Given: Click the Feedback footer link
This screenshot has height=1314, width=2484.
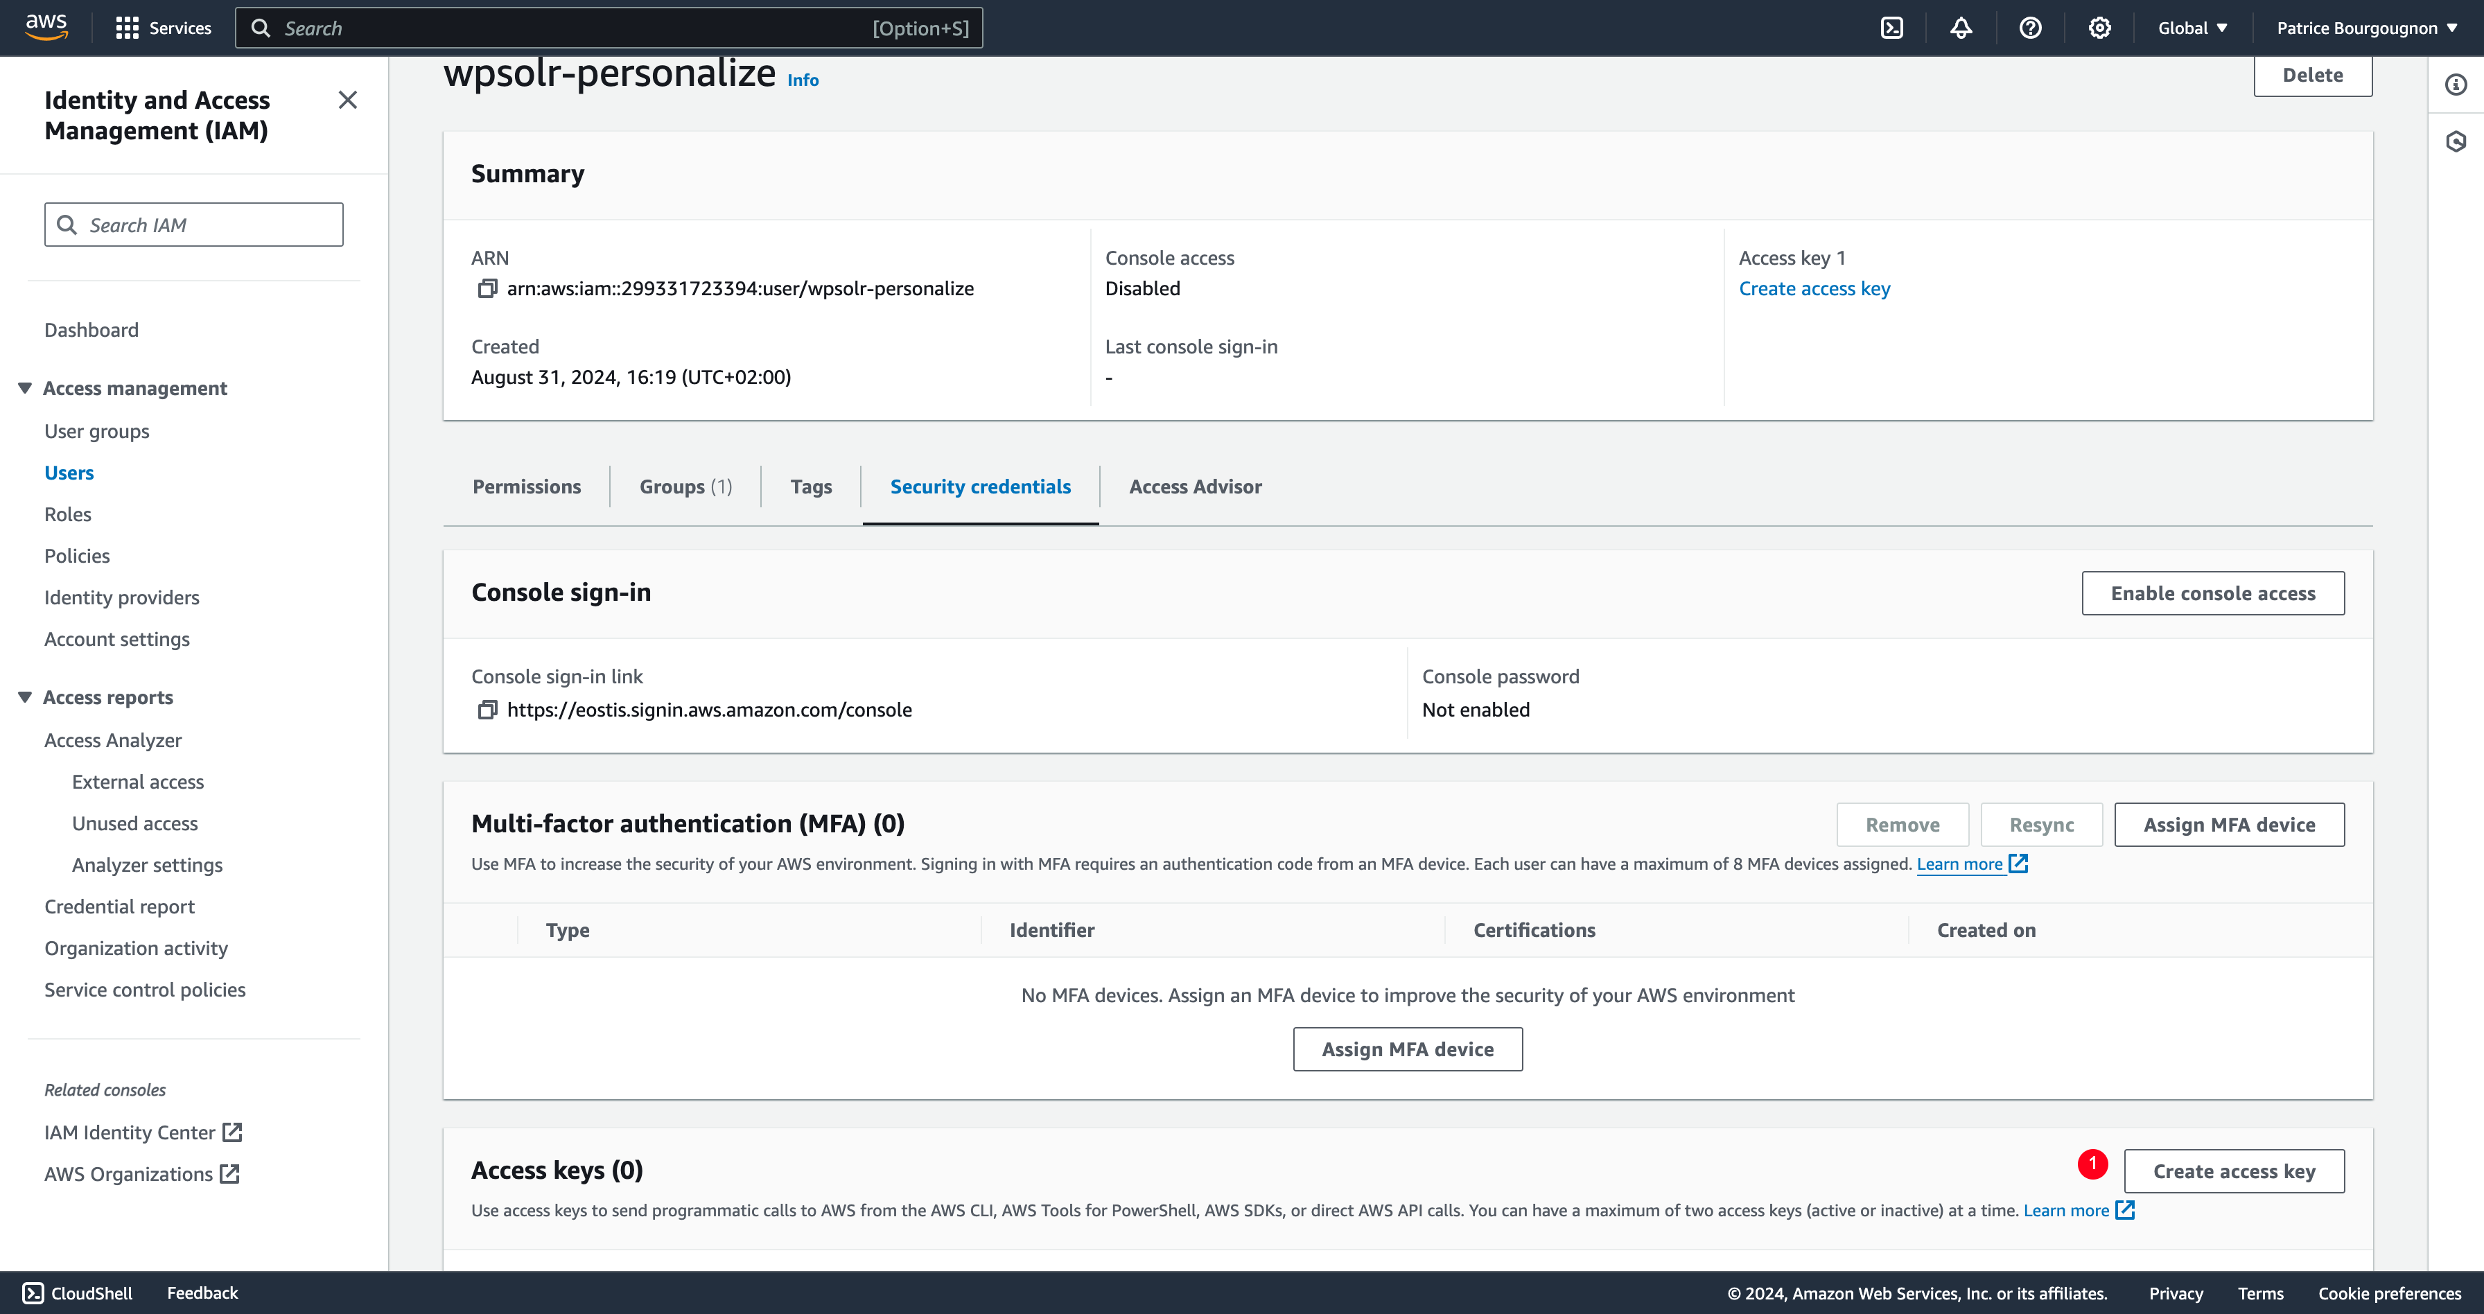Looking at the screenshot, I should (x=202, y=1293).
